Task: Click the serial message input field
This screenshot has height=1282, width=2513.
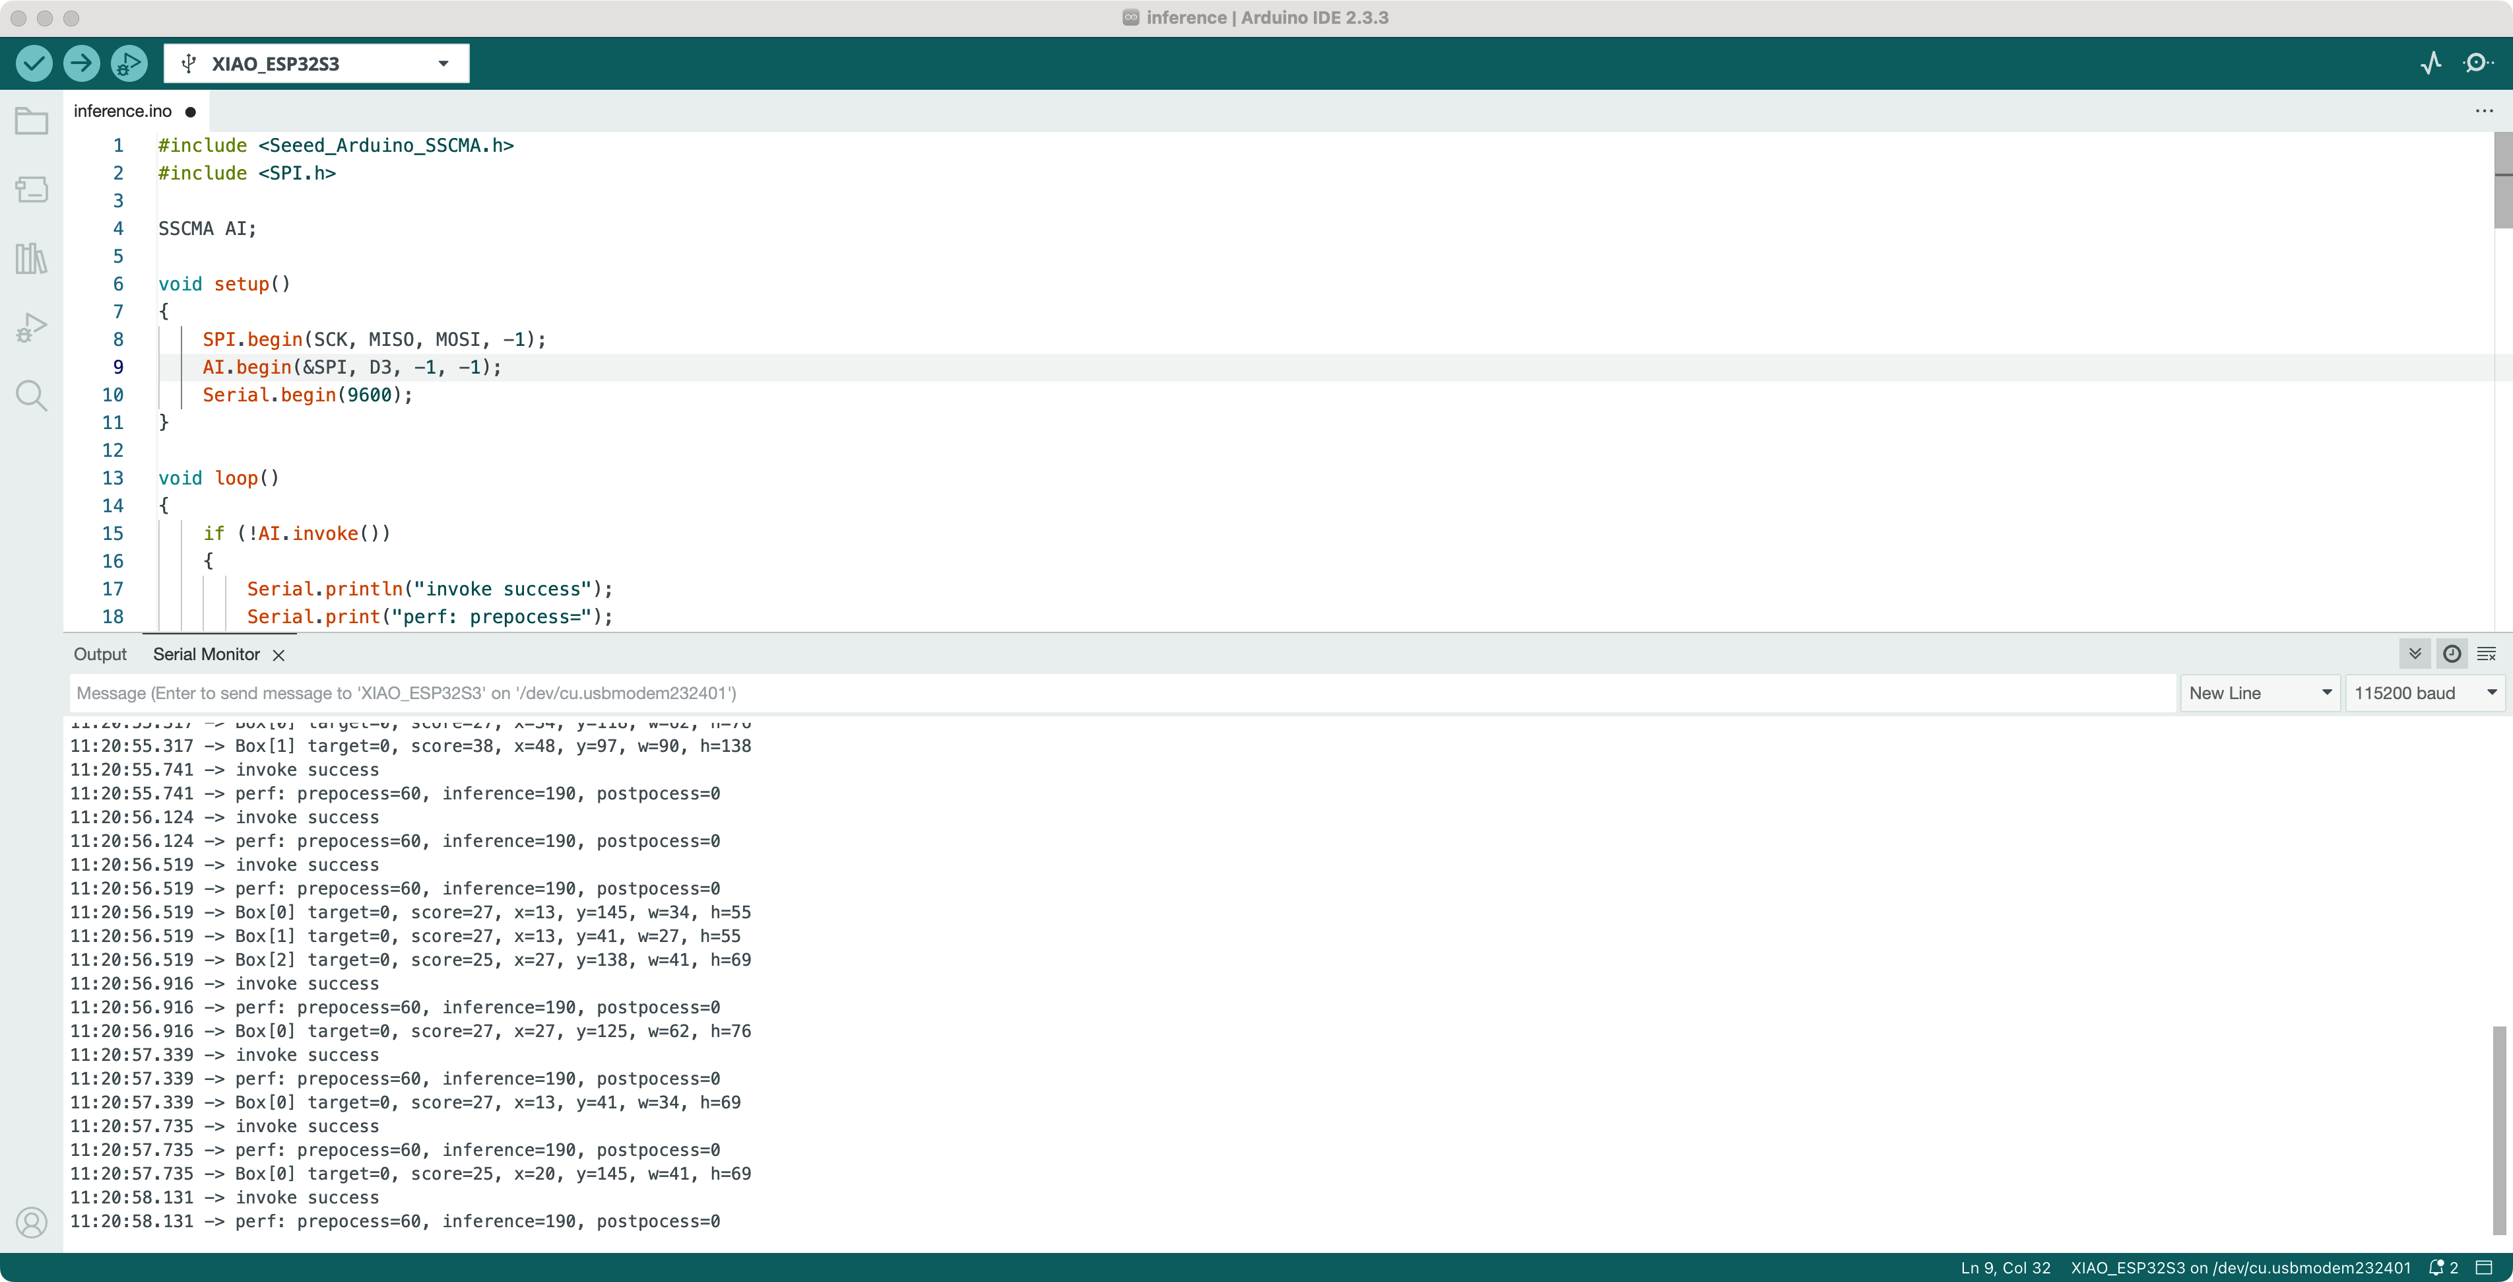Action: pyautogui.click(x=1122, y=694)
